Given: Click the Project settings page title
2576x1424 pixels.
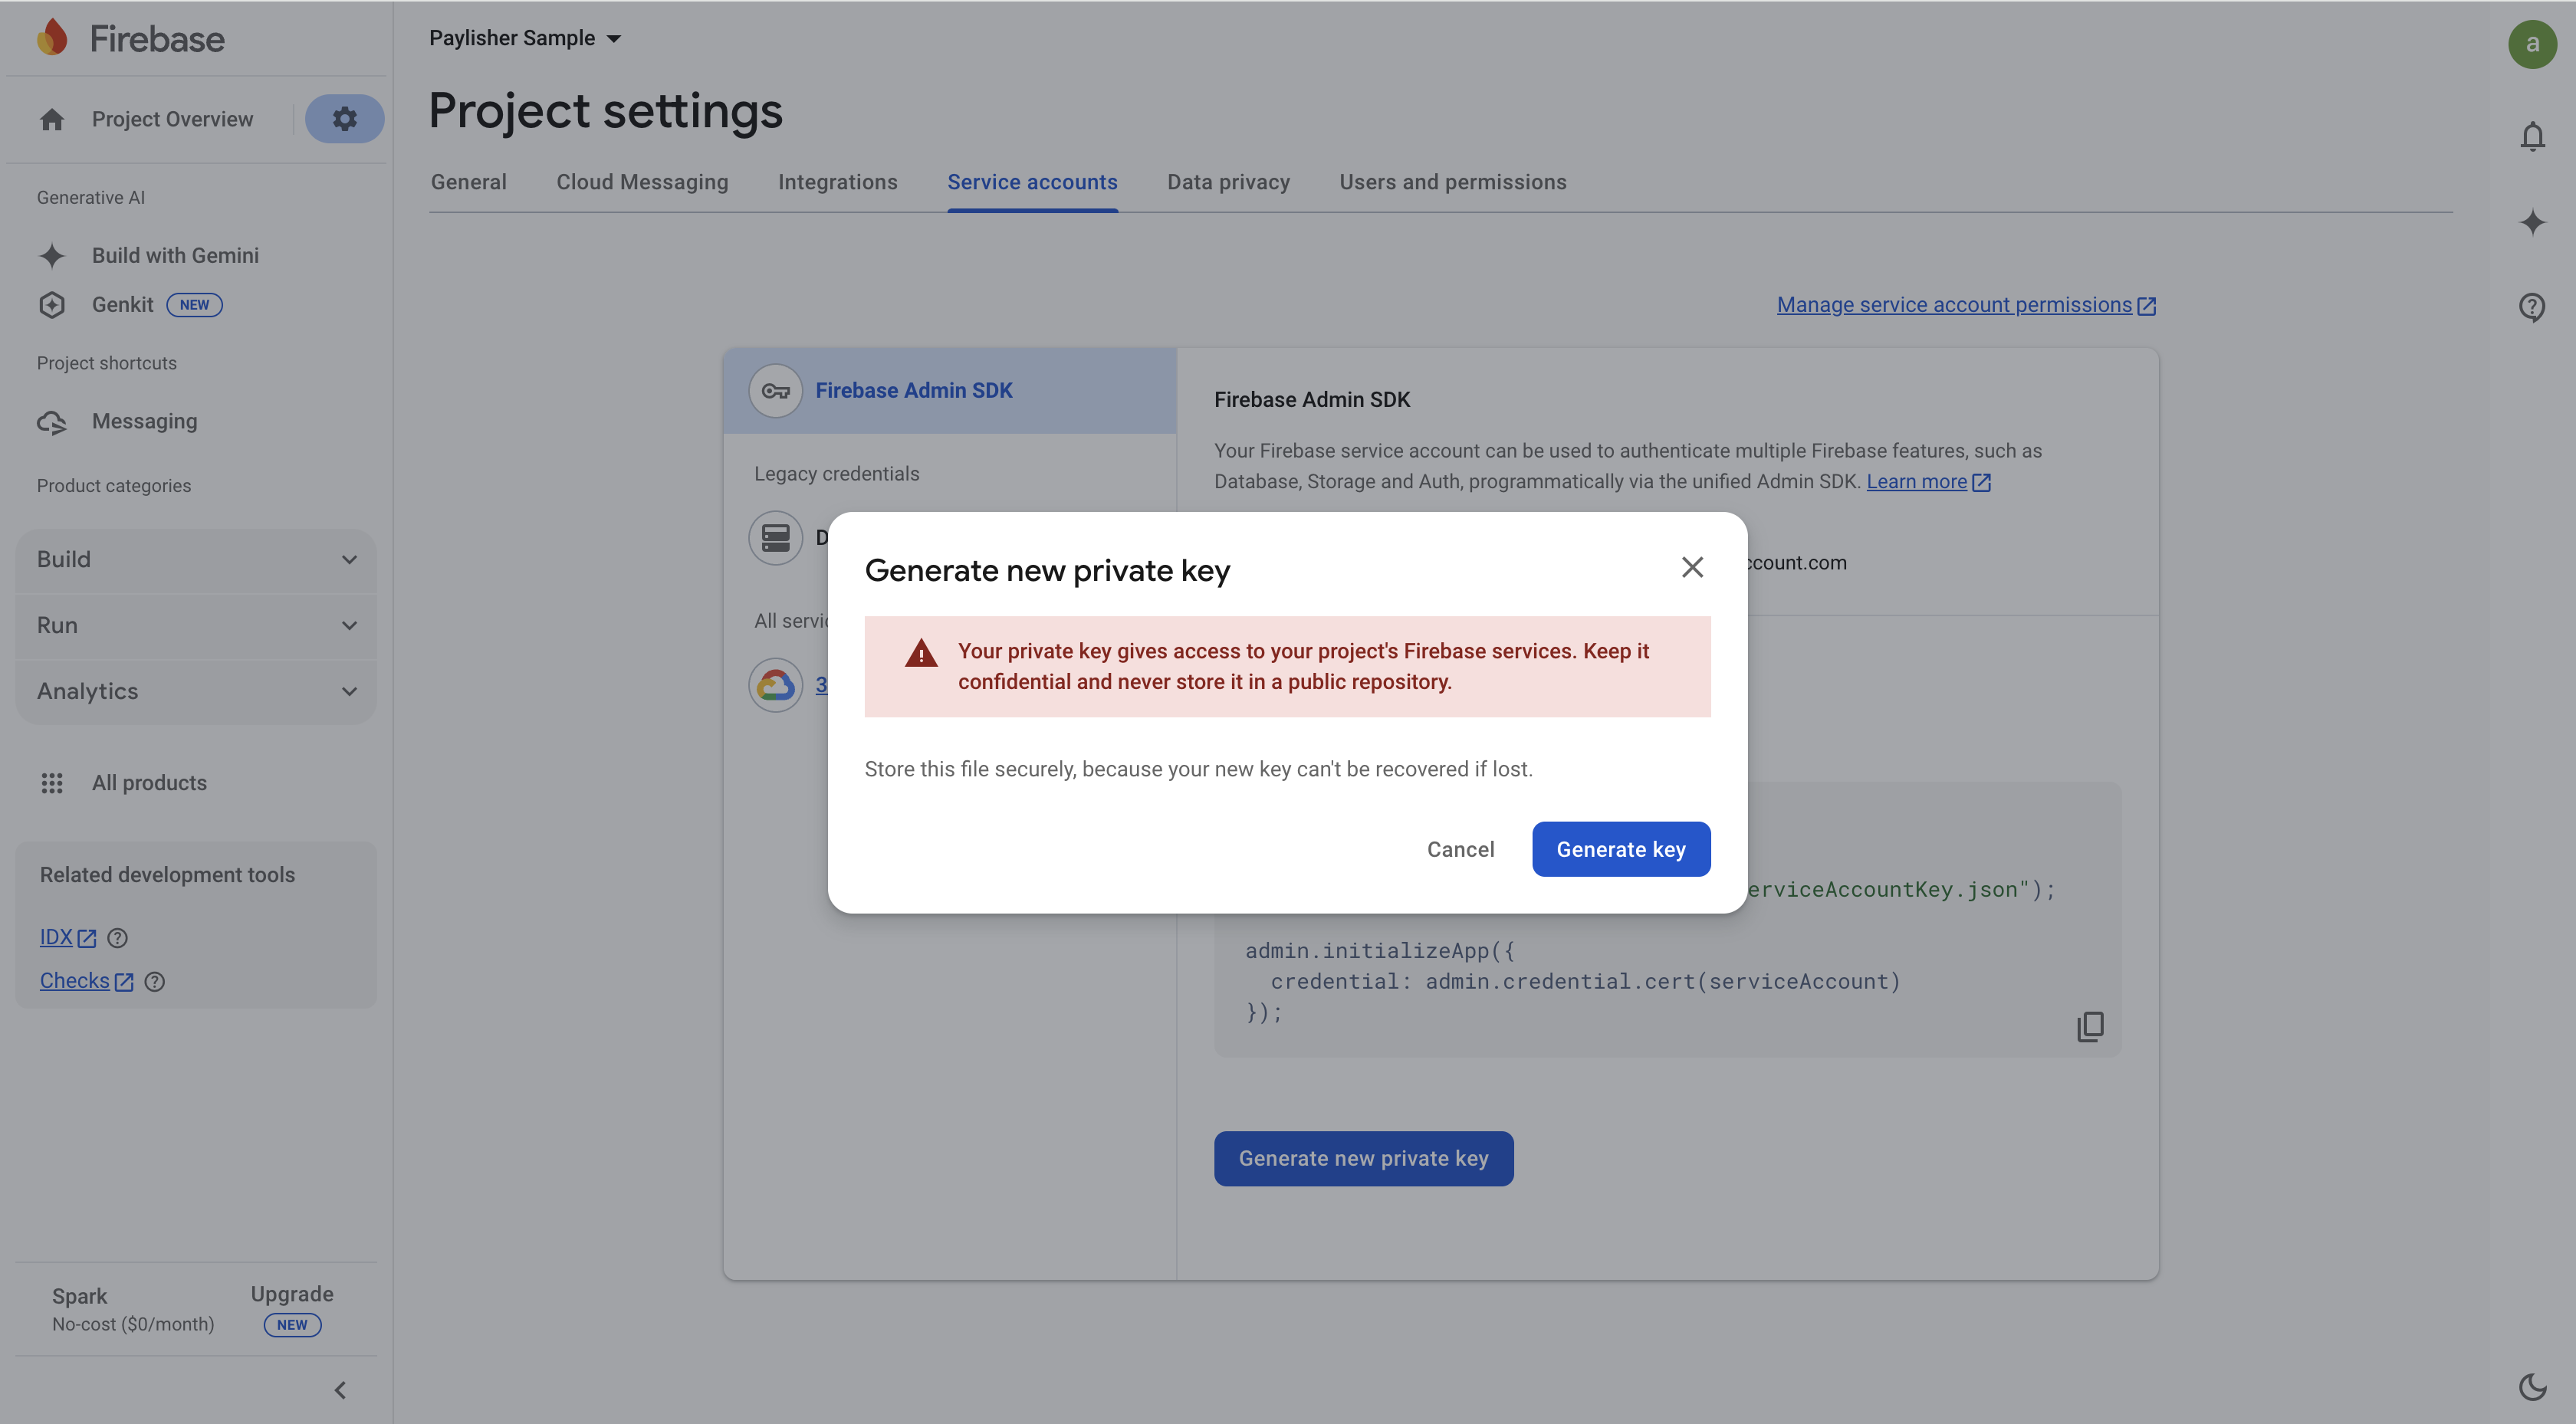Looking at the screenshot, I should coord(605,110).
